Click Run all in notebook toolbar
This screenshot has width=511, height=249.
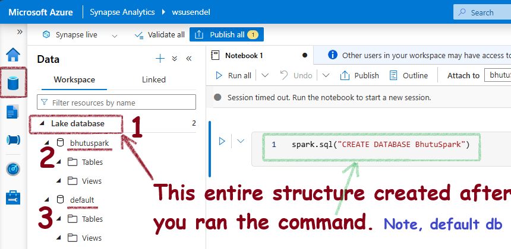[x=234, y=75]
